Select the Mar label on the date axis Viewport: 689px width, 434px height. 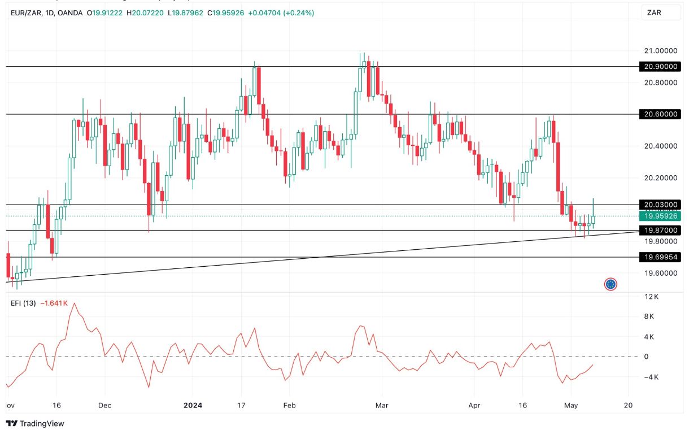click(381, 405)
